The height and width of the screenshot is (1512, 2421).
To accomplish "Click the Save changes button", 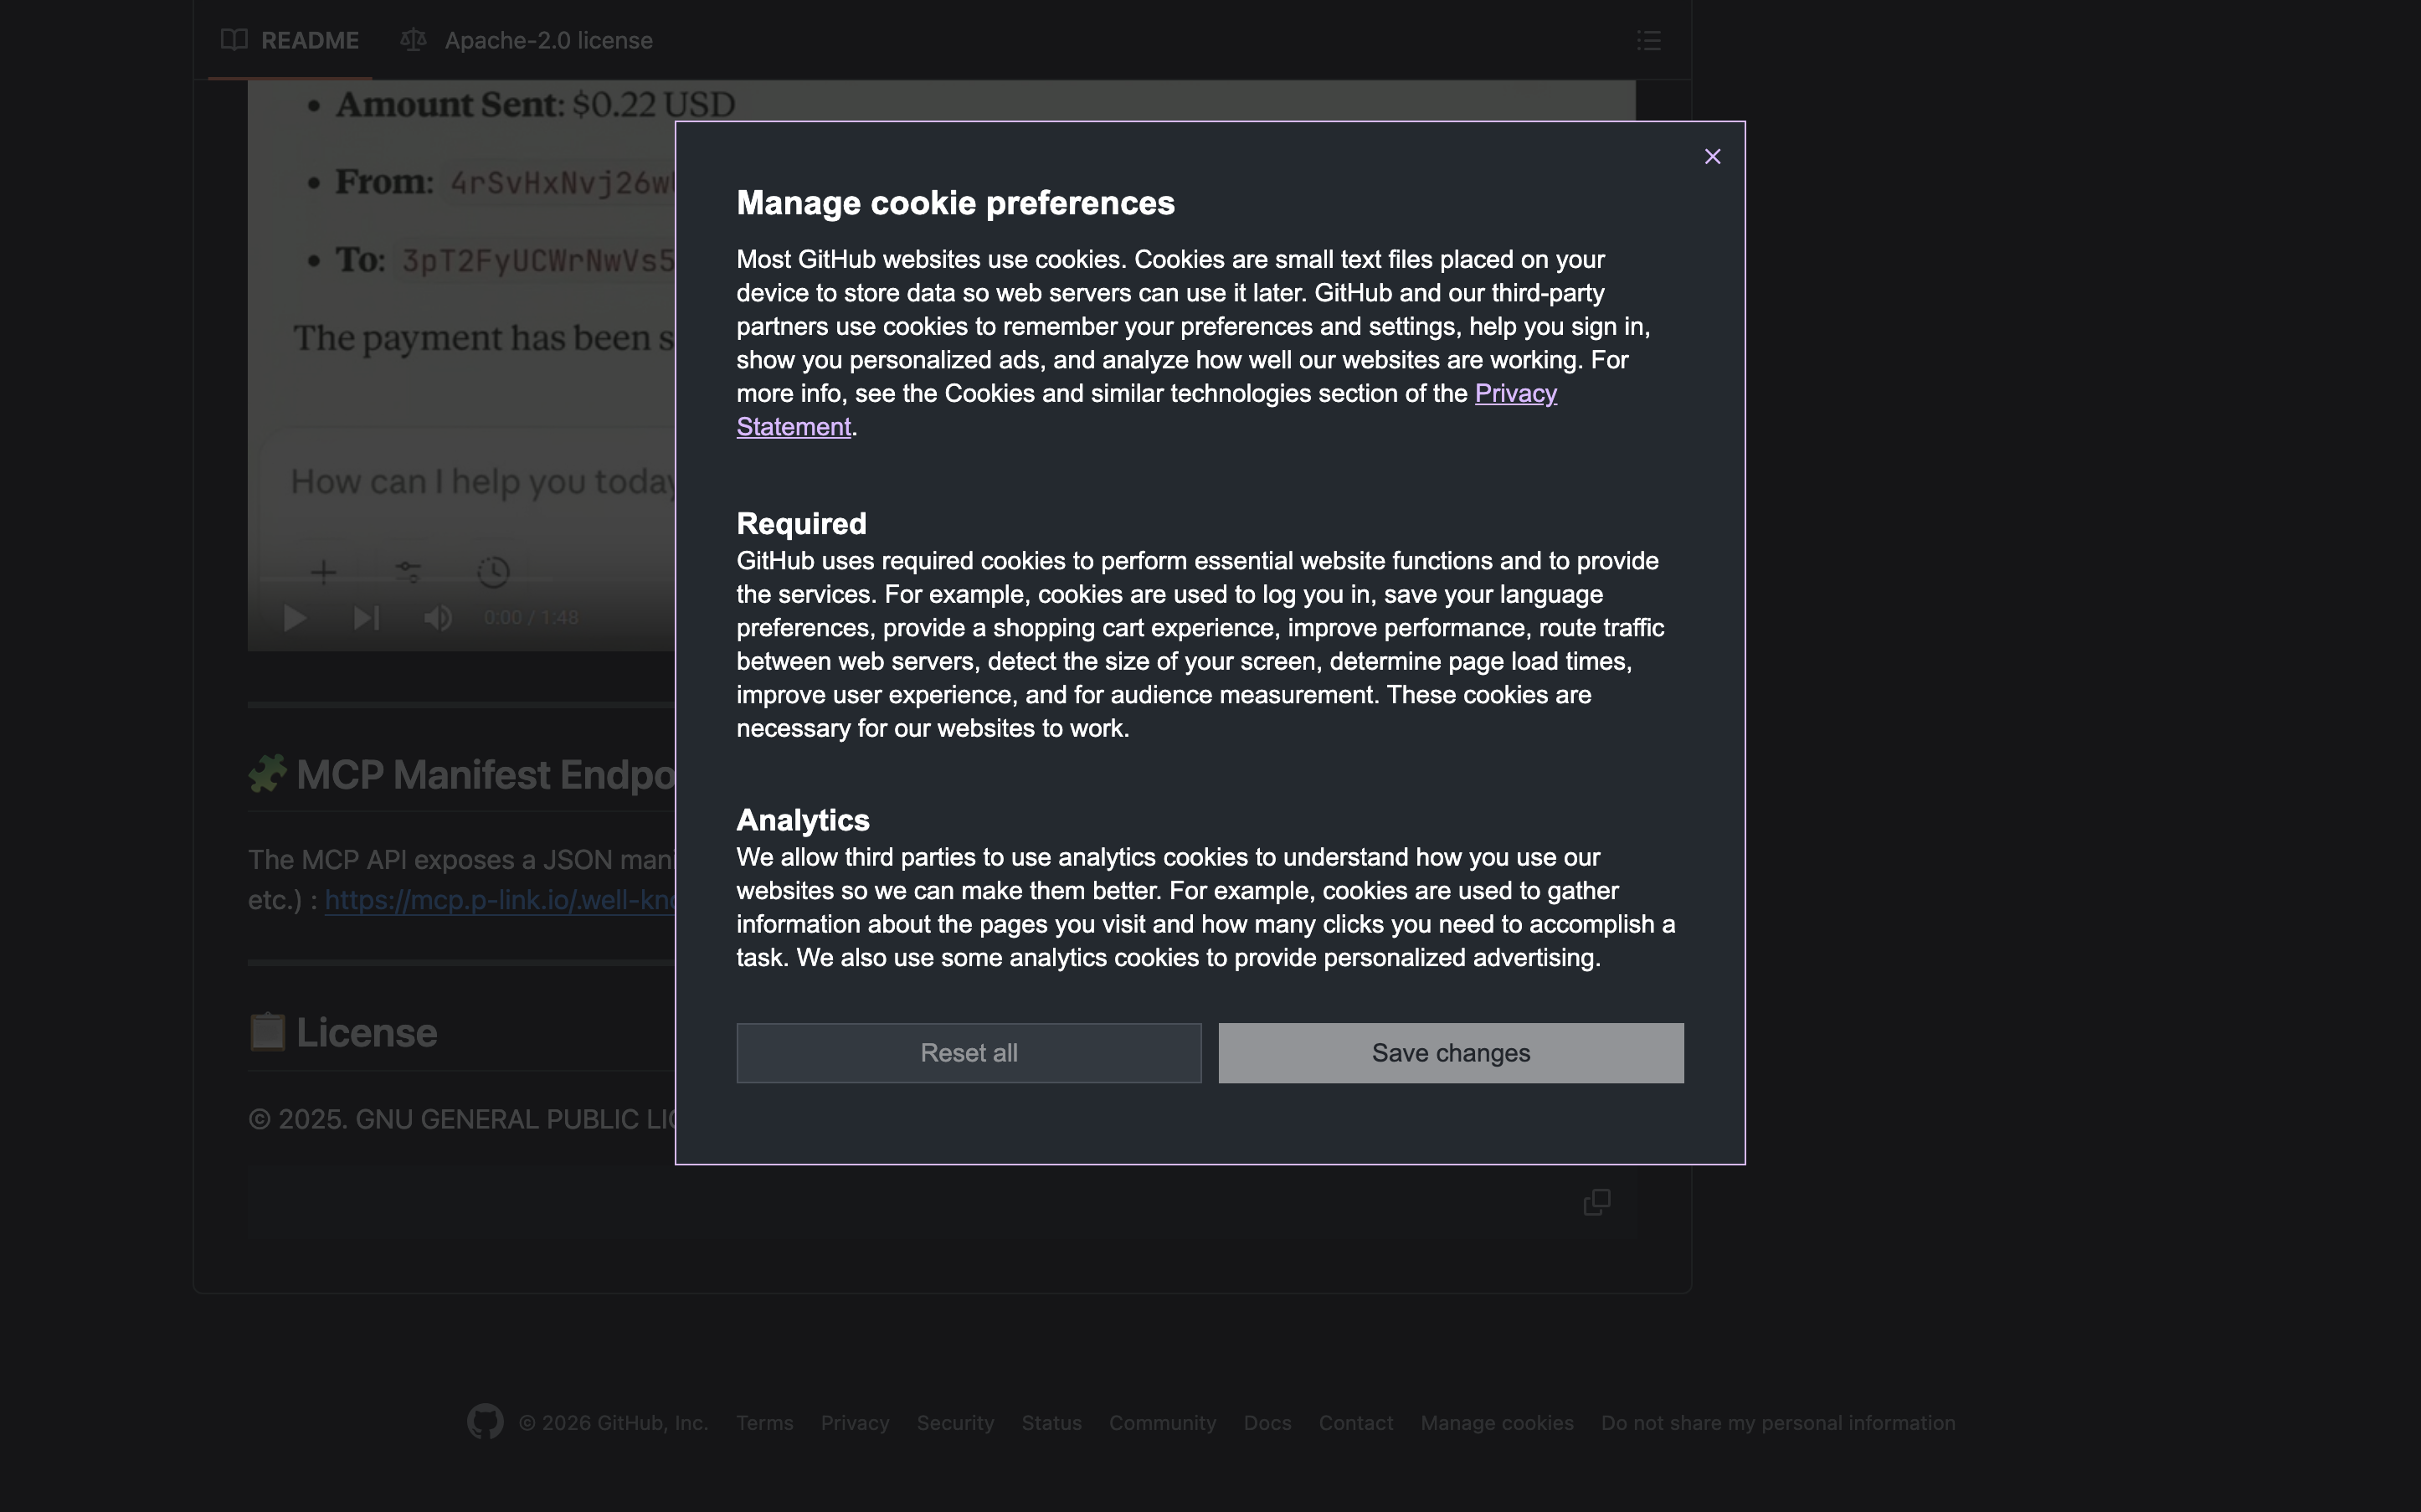I will pos(1451,1053).
